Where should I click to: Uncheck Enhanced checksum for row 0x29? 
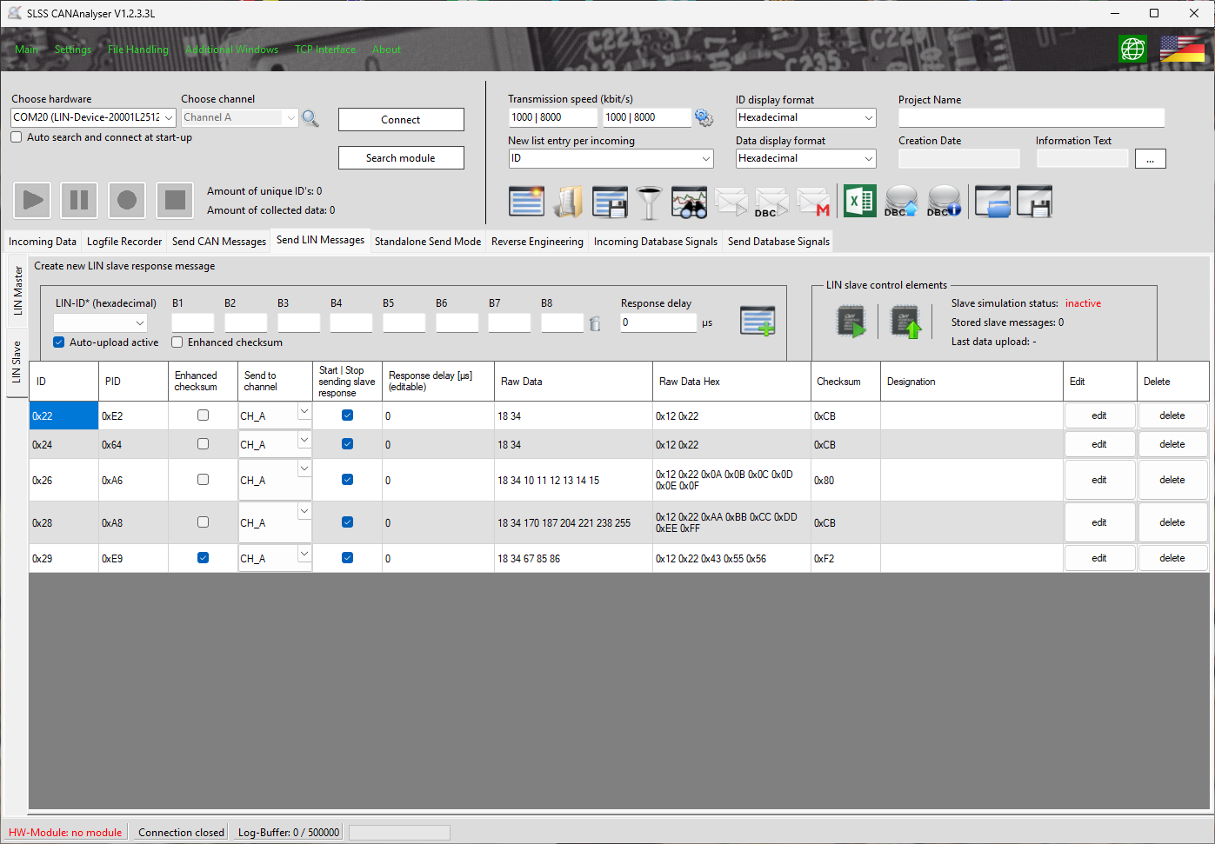point(203,558)
